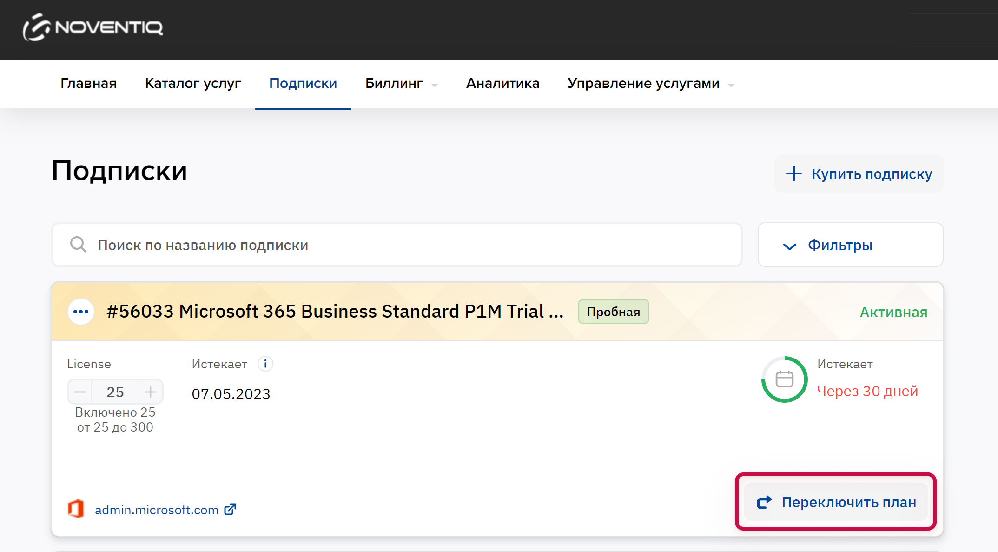Screen dimensions: 998x552
Task: Open the admin.microsoft.com link
Action: click(157, 510)
